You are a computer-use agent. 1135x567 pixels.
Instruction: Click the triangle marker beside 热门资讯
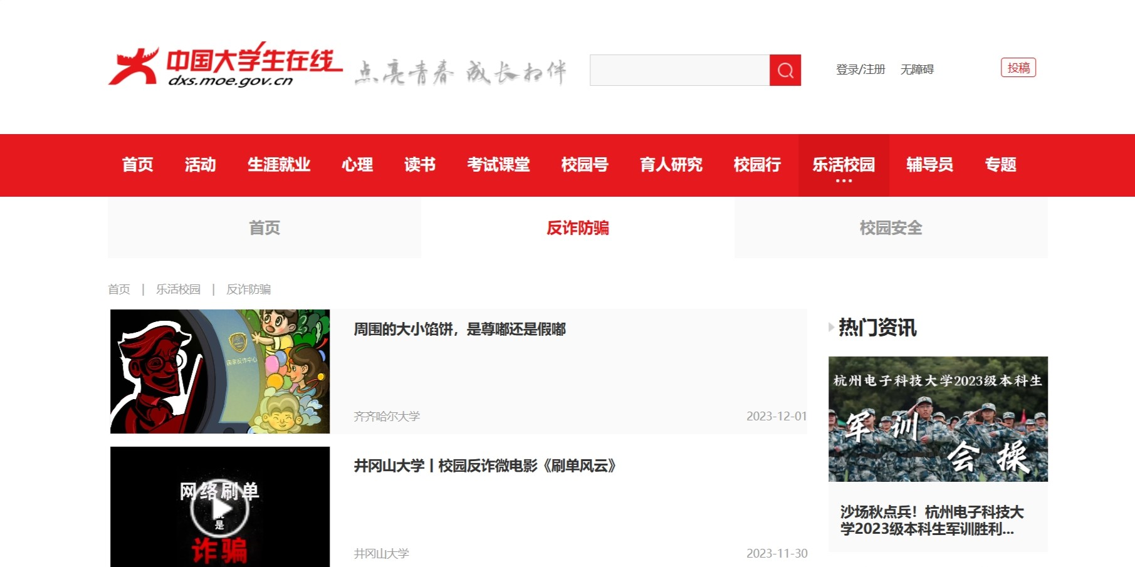coord(831,327)
